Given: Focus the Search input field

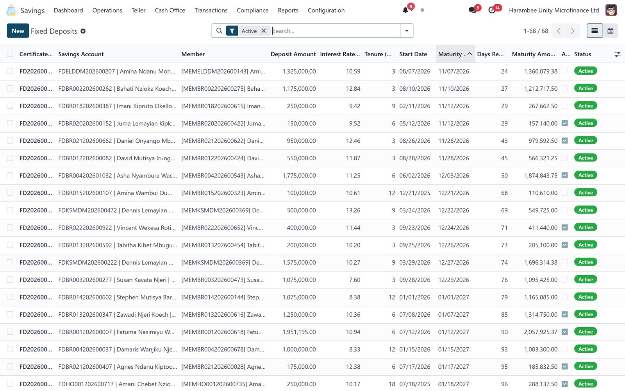Looking at the screenshot, I should pyautogui.click(x=335, y=31).
